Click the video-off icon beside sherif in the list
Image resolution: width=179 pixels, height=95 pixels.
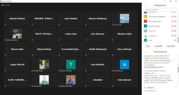175,40
